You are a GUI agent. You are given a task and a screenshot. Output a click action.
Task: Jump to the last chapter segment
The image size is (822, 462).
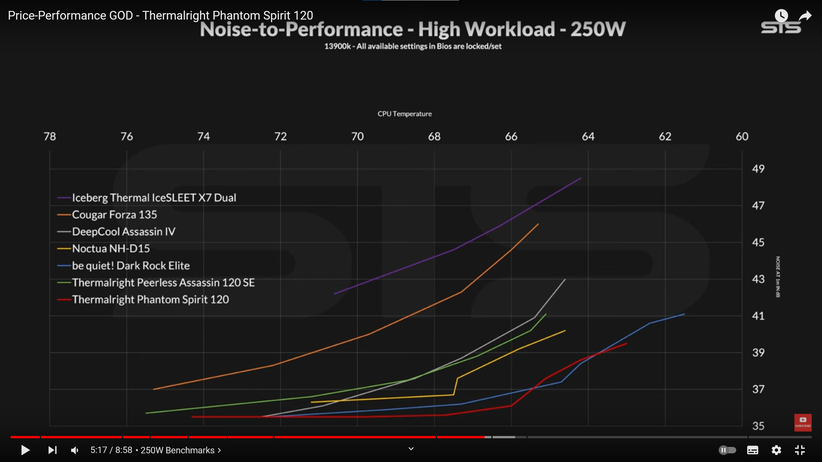coord(780,437)
